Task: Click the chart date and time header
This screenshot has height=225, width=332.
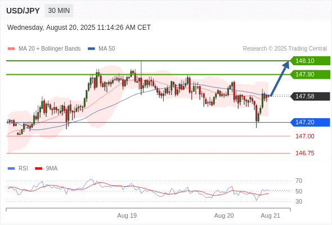Action: (79, 28)
